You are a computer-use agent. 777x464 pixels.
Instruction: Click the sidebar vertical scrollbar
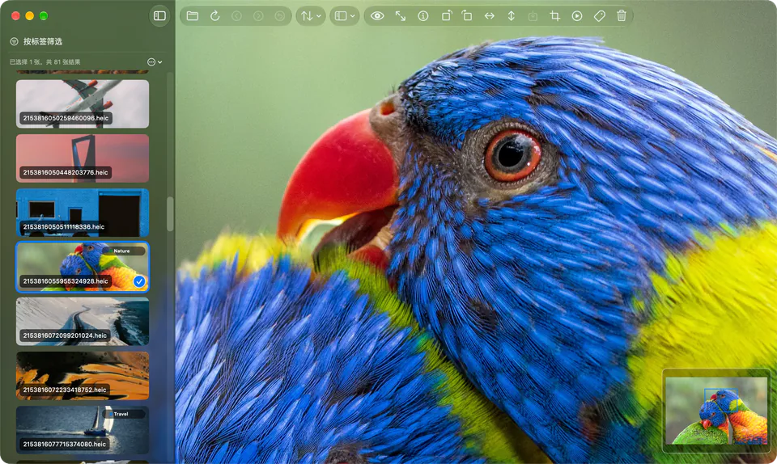170,213
